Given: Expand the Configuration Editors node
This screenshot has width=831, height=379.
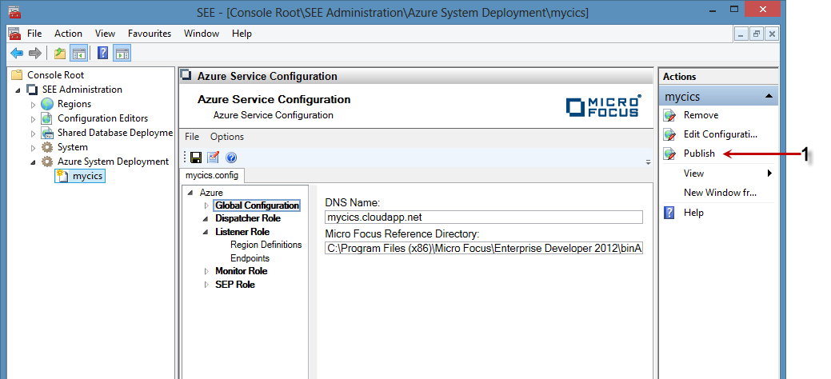Looking at the screenshot, I should coord(34,118).
